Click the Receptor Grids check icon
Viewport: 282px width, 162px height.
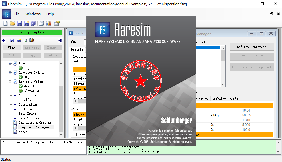pos(15,82)
